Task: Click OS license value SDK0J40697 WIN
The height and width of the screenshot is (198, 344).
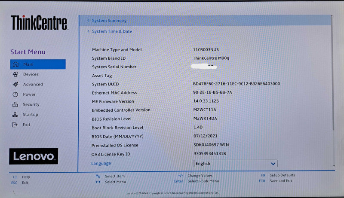Action: [211, 145]
